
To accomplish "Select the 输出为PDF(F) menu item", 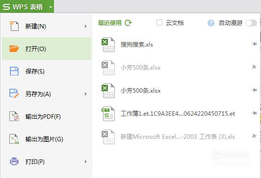I will point(47,116).
